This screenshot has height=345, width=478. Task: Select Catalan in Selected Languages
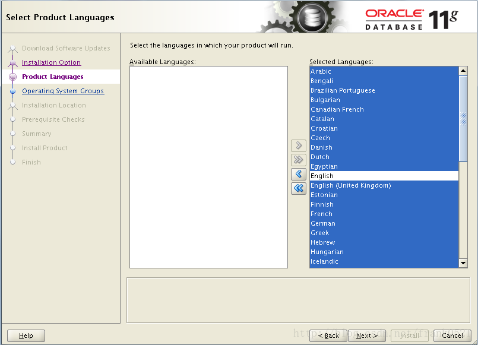[x=384, y=119]
